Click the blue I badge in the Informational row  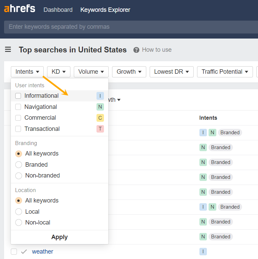coord(100,96)
